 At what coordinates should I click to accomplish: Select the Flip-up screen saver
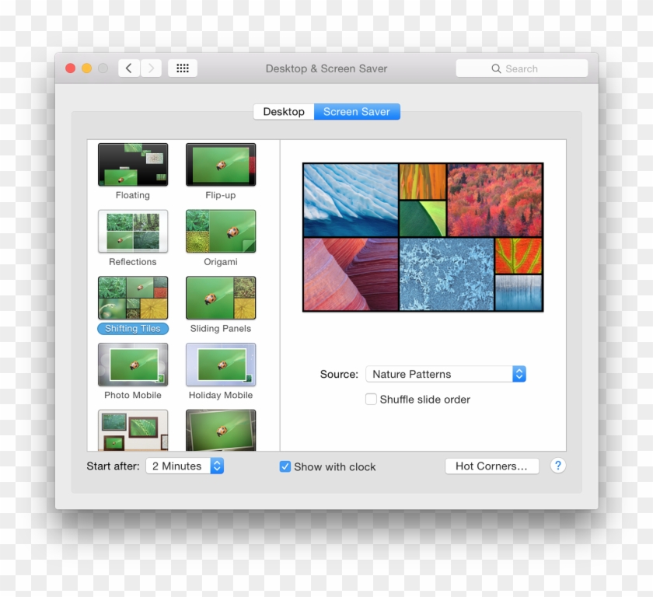point(221,165)
